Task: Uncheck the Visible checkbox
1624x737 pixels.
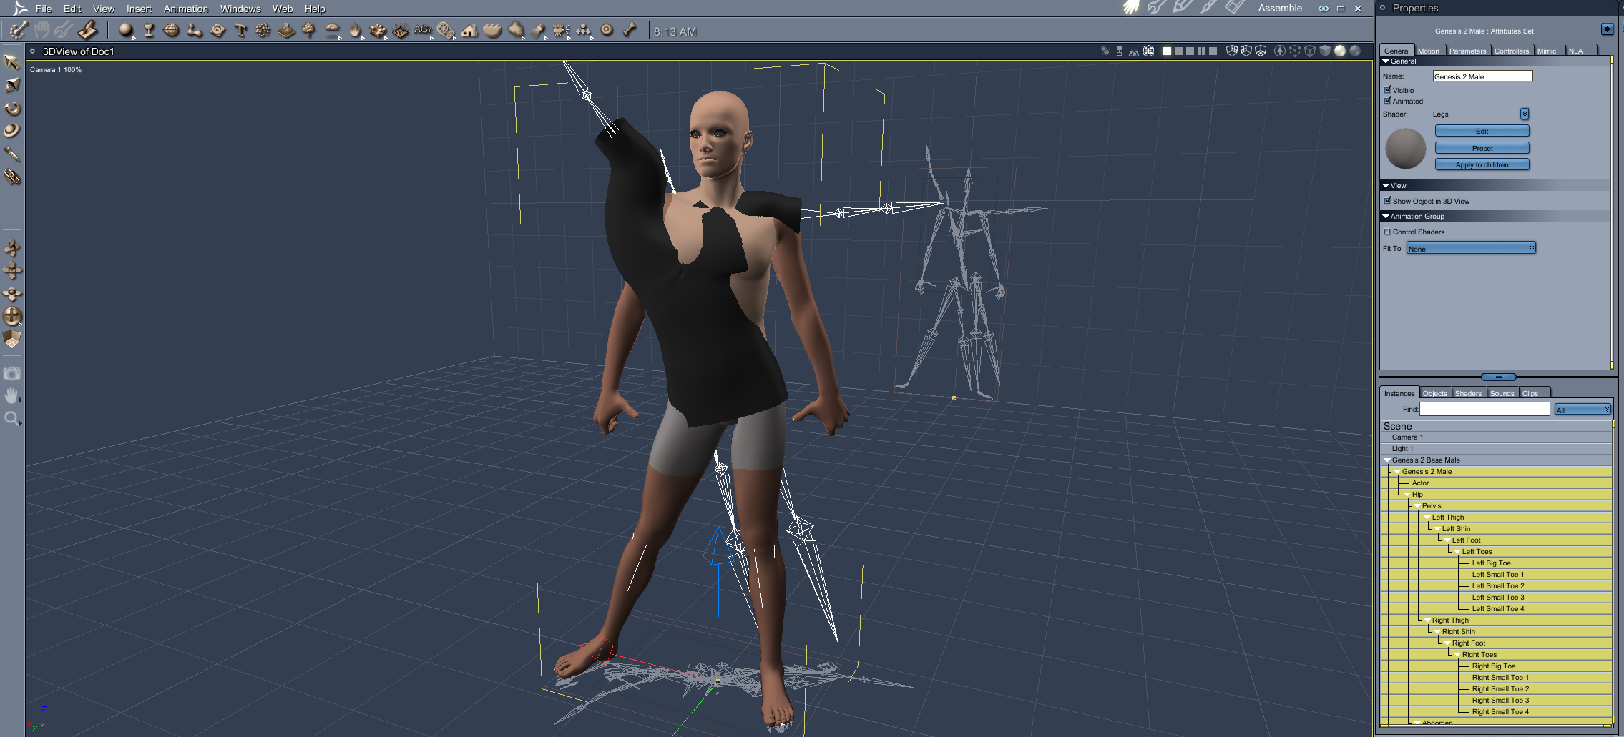Action: [x=1388, y=90]
